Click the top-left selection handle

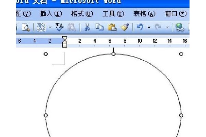click(x=46, y=54)
